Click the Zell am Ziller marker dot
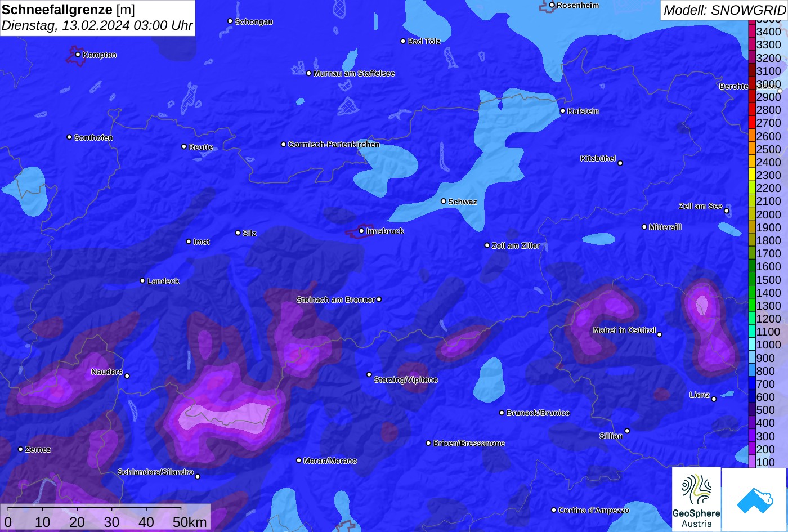 point(487,245)
